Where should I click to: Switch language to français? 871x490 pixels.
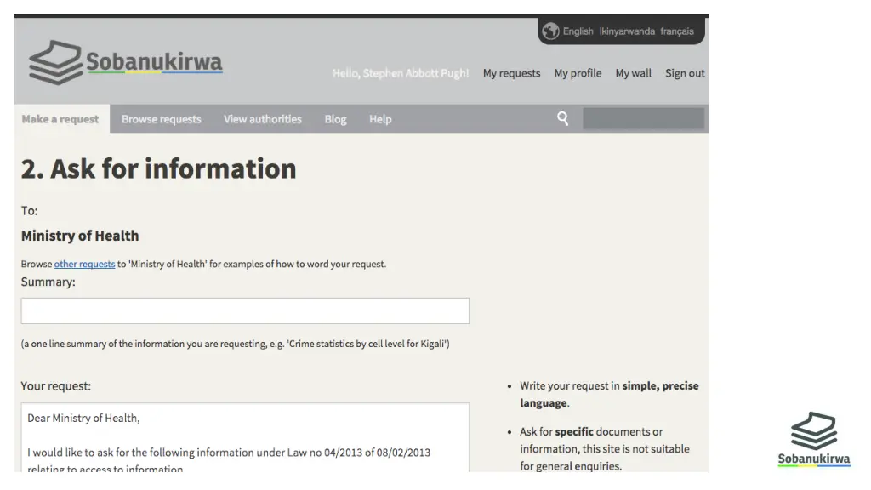(676, 31)
